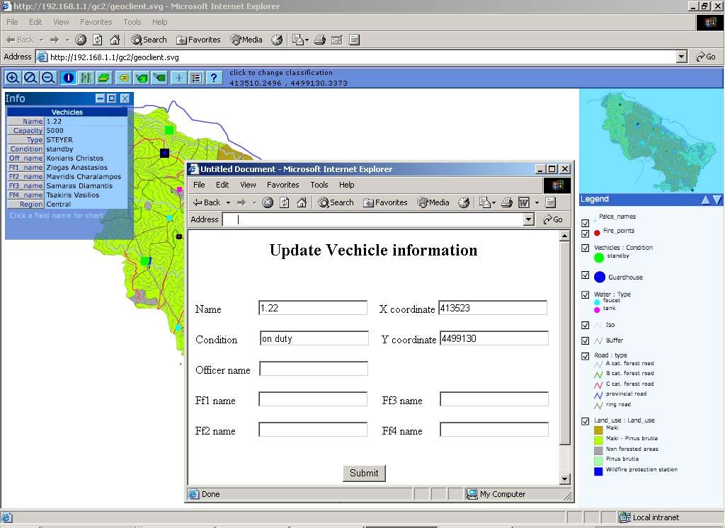Click the green bars classification tool icon
Viewport: 725px width, 528px height.
coord(86,78)
